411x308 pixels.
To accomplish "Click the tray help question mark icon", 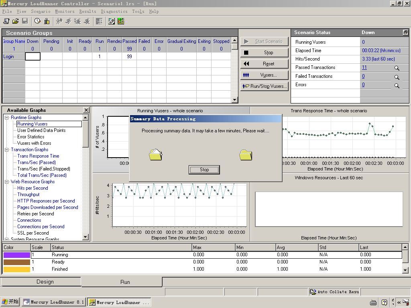I will (x=384, y=302).
